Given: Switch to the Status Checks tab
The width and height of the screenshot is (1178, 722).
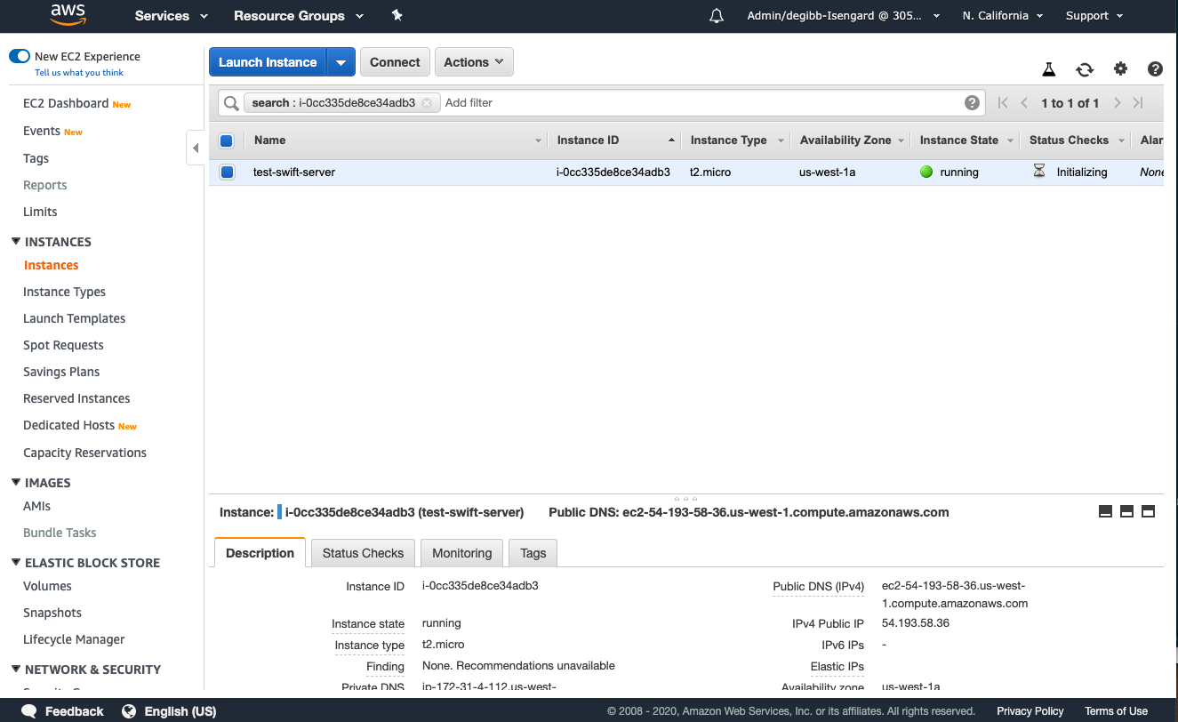Looking at the screenshot, I should [363, 553].
